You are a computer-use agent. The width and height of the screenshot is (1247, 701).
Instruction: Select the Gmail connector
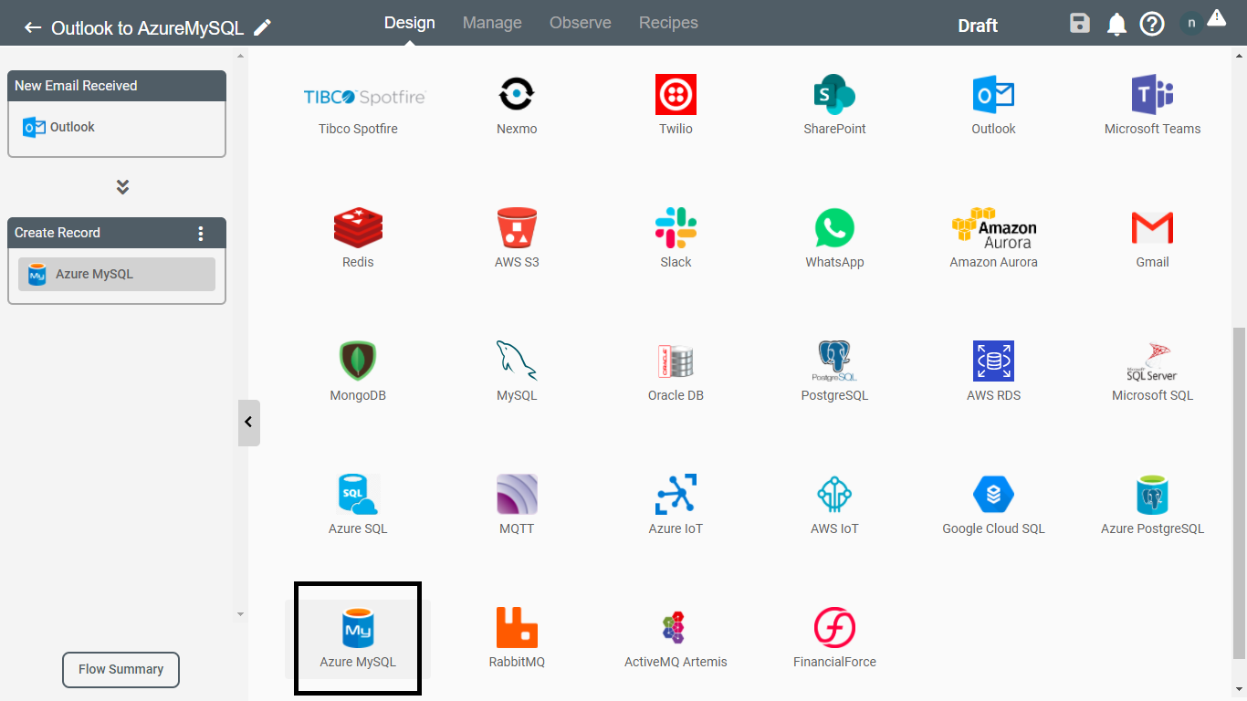(x=1152, y=239)
